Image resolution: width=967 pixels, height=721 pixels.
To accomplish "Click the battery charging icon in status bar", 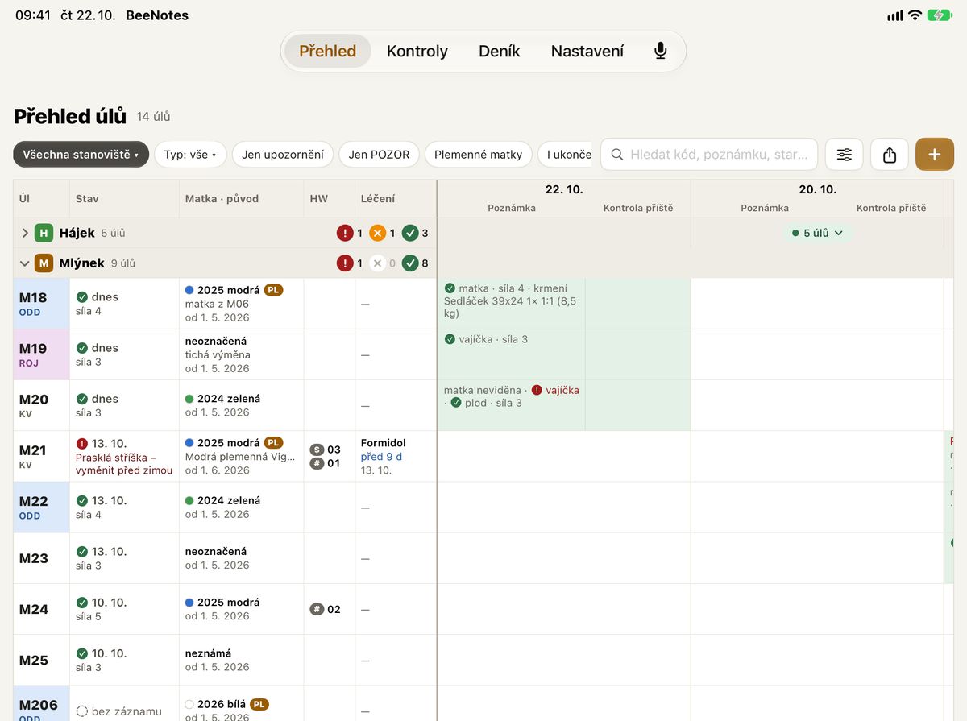I will 940,15.
